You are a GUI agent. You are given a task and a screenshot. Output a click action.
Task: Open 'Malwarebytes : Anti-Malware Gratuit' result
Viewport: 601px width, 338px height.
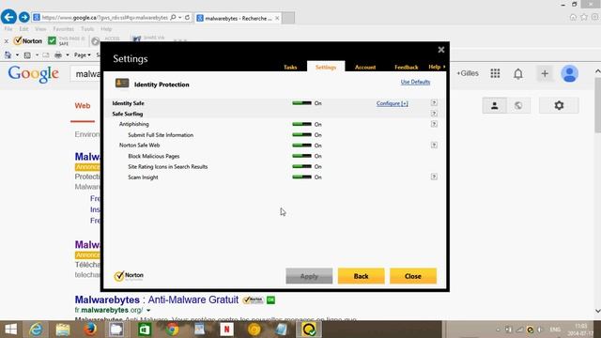point(157,300)
